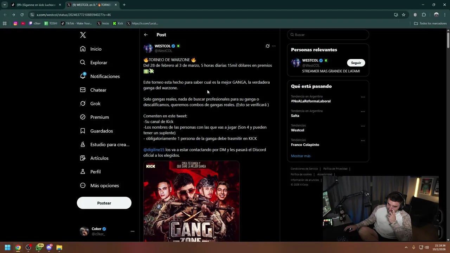Open the Franco Colapinto trend
The image size is (450, 253).
click(x=305, y=145)
